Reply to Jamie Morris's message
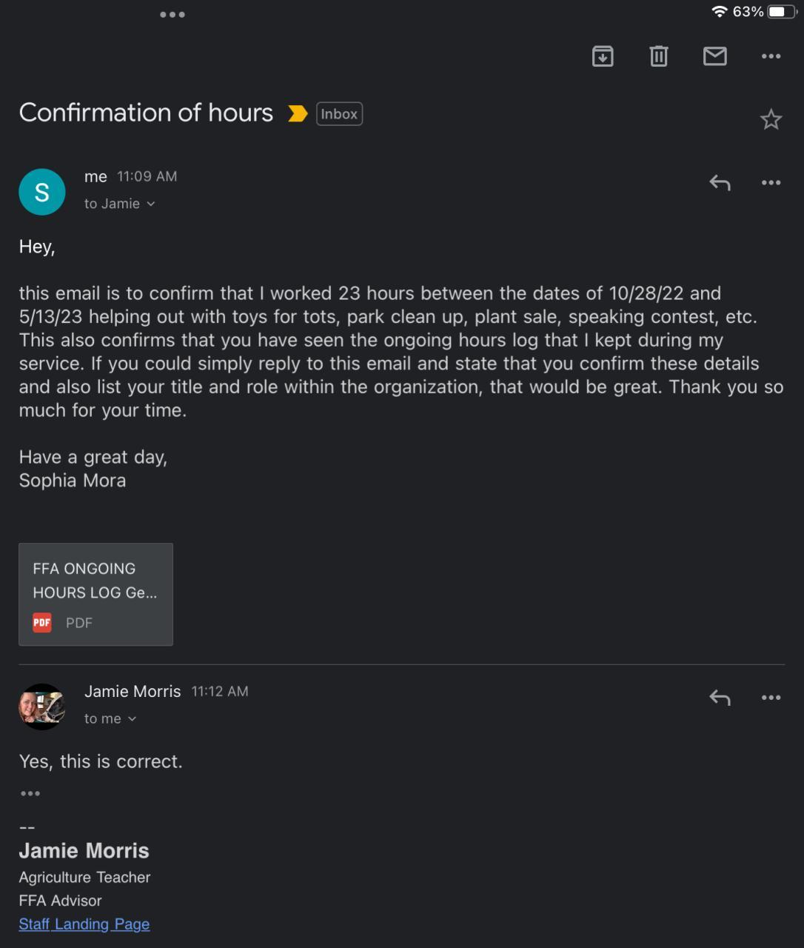The width and height of the screenshot is (804, 948). (720, 697)
